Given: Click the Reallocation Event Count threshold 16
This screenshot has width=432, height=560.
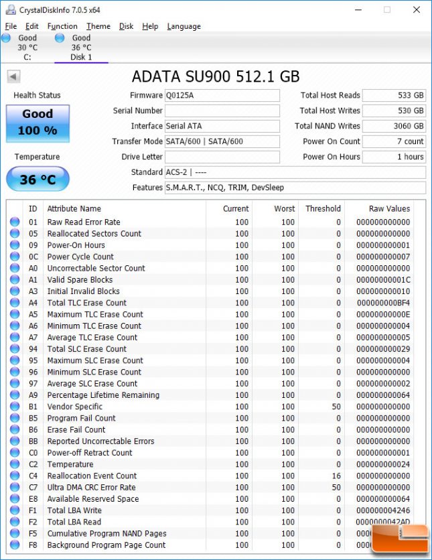Looking at the screenshot, I should [336, 476].
